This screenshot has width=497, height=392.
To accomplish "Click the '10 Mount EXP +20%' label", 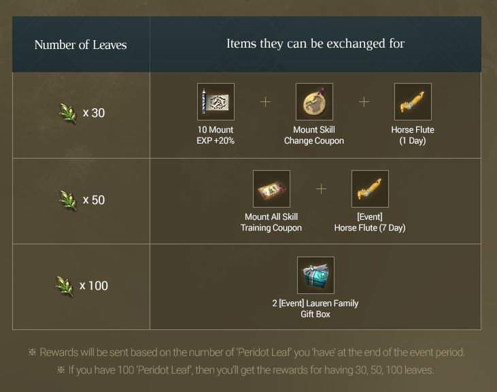I will tap(215, 135).
